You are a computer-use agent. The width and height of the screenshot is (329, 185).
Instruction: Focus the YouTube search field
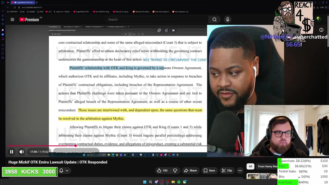(157, 20)
